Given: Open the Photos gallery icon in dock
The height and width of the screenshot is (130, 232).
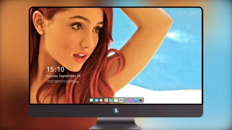Looking at the screenshot, I should [121, 100].
